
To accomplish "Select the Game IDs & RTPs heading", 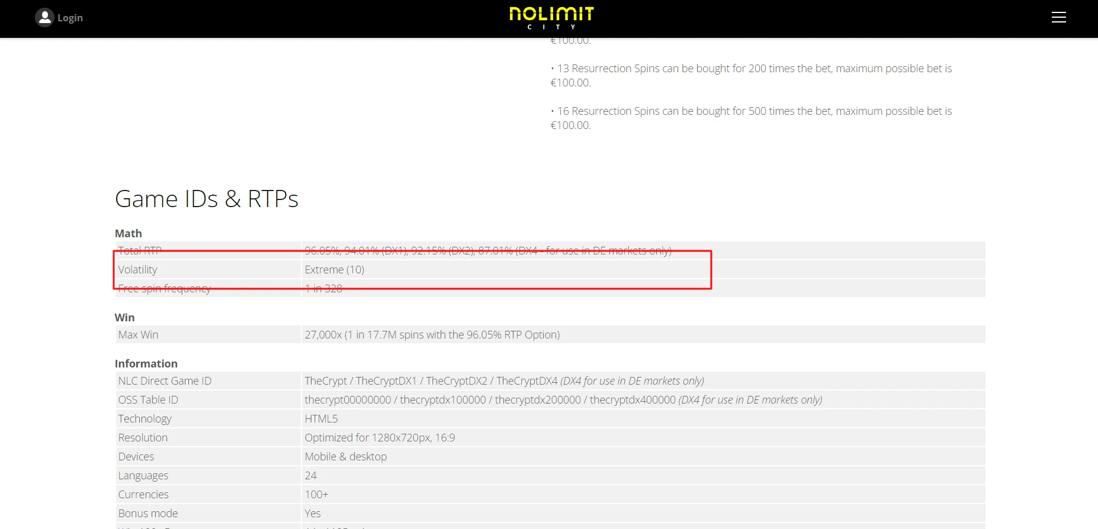I will (207, 199).
